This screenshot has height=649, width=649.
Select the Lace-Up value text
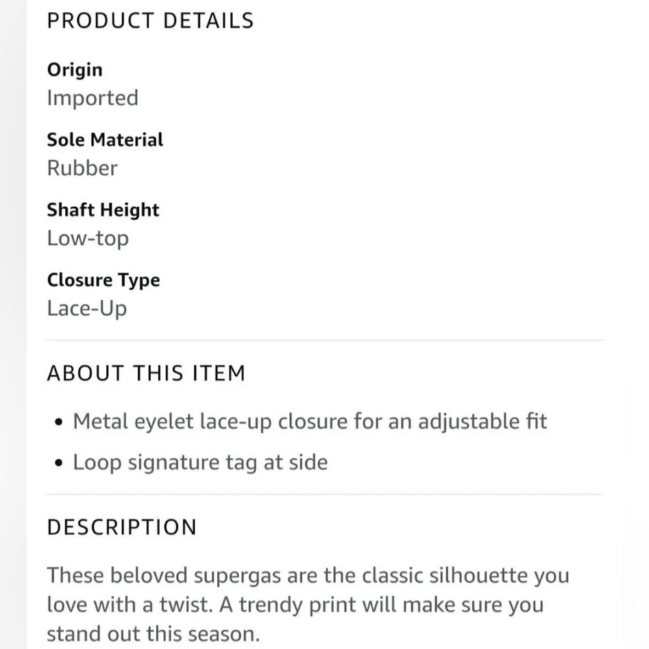click(x=87, y=309)
